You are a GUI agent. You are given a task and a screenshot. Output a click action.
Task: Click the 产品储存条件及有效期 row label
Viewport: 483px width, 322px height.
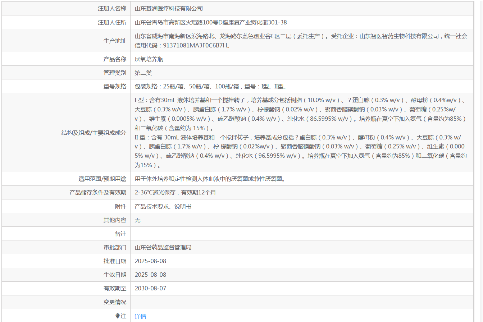click(98, 193)
